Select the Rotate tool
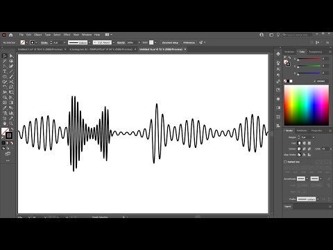The image size is (333, 250). 4,87
